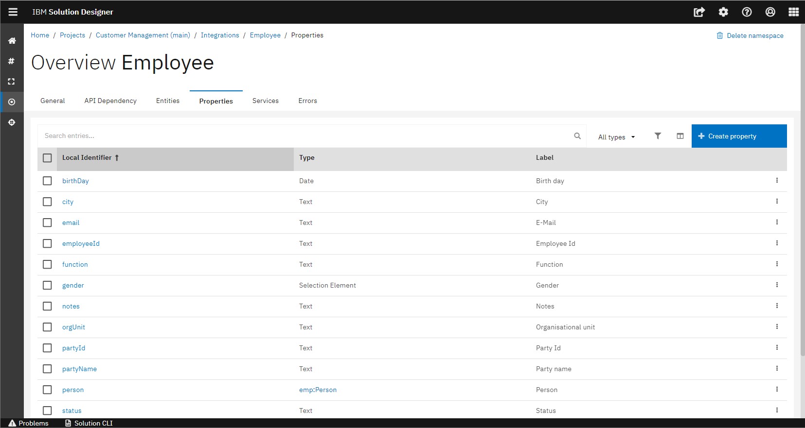The width and height of the screenshot is (805, 428).
Task: Click the Delete namespace link
Action: 750,35
